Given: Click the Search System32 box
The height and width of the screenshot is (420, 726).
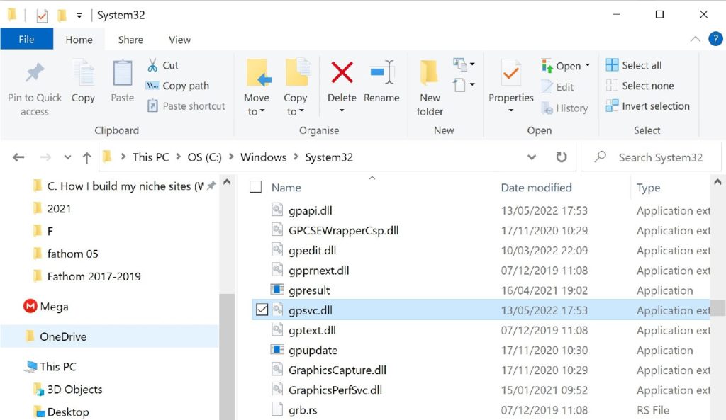Looking at the screenshot, I should (652, 157).
